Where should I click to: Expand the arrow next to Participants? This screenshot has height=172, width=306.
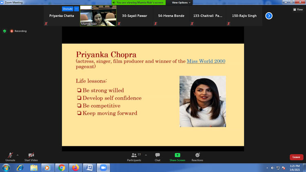click(146, 155)
